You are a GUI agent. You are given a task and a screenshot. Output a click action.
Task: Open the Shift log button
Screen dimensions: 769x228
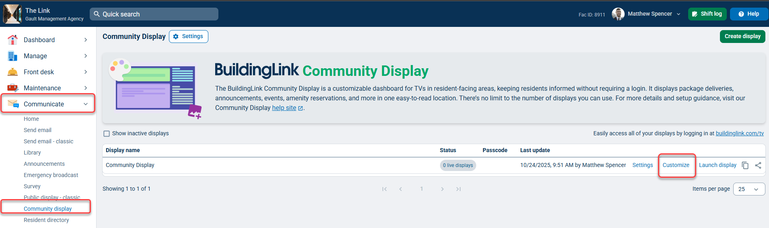[707, 14]
